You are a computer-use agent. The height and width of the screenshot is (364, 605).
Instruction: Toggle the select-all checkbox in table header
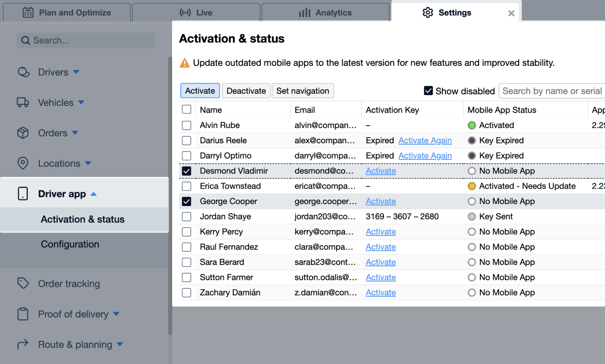[x=186, y=110]
